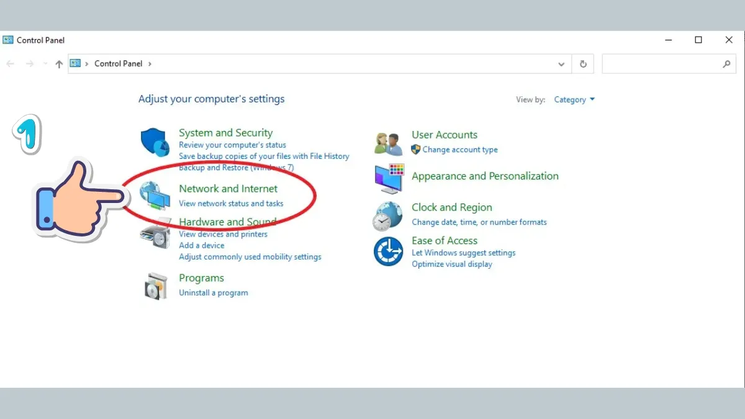Click the Control Panel search box
Image resolution: width=745 pixels, height=419 pixels.
pyautogui.click(x=661, y=64)
